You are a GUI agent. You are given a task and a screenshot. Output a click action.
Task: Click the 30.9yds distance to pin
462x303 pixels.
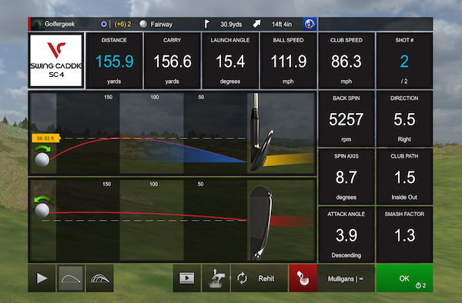pyautogui.click(x=231, y=25)
